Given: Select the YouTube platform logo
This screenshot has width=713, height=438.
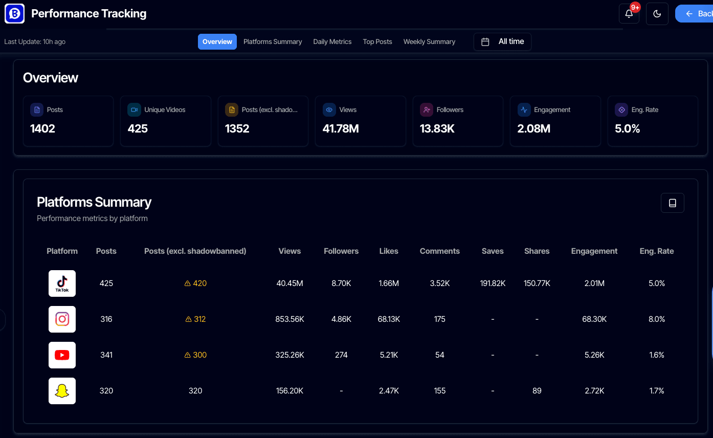Looking at the screenshot, I should tap(62, 355).
